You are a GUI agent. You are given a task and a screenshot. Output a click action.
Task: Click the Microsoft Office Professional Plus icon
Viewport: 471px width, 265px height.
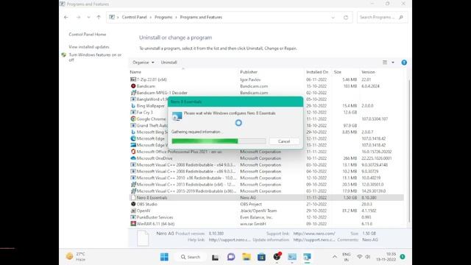133,152
